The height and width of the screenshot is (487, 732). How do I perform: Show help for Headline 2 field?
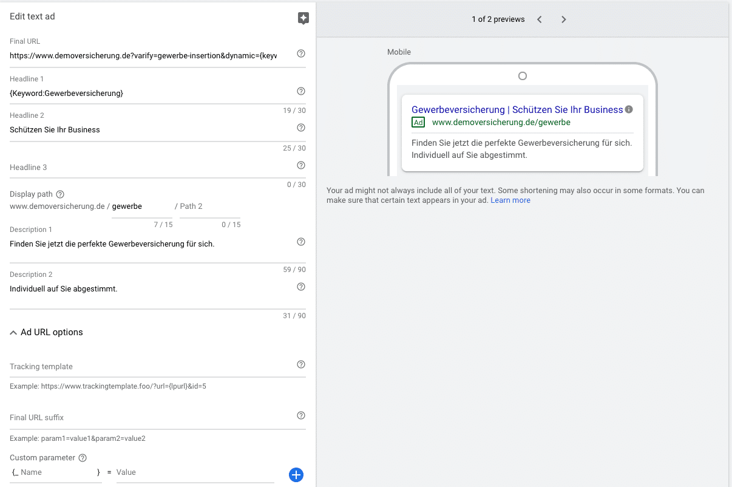pos(301,128)
